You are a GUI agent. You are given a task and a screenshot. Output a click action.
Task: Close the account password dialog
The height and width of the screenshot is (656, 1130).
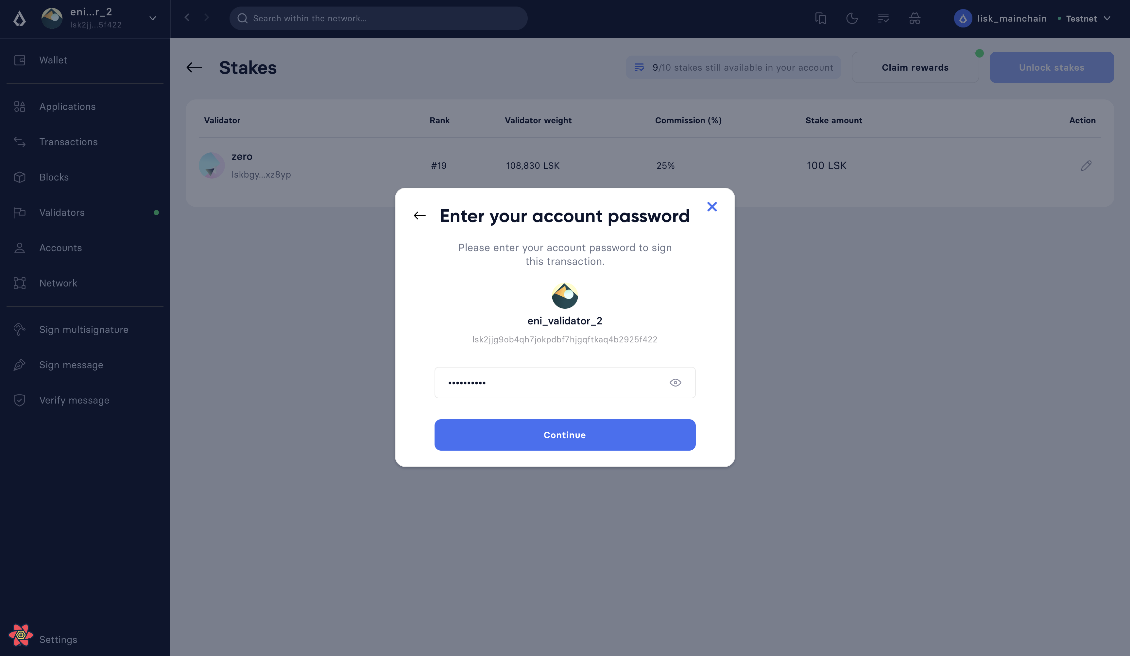click(x=712, y=207)
